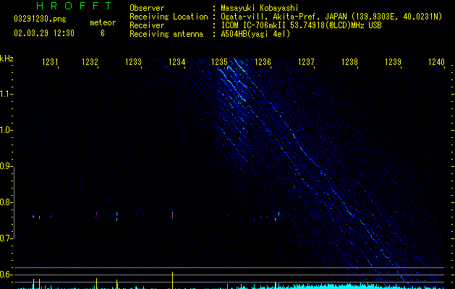Select the A504HB(yagi 4el) antenna text
Screen dimensions: 455x289
tap(255, 34)
